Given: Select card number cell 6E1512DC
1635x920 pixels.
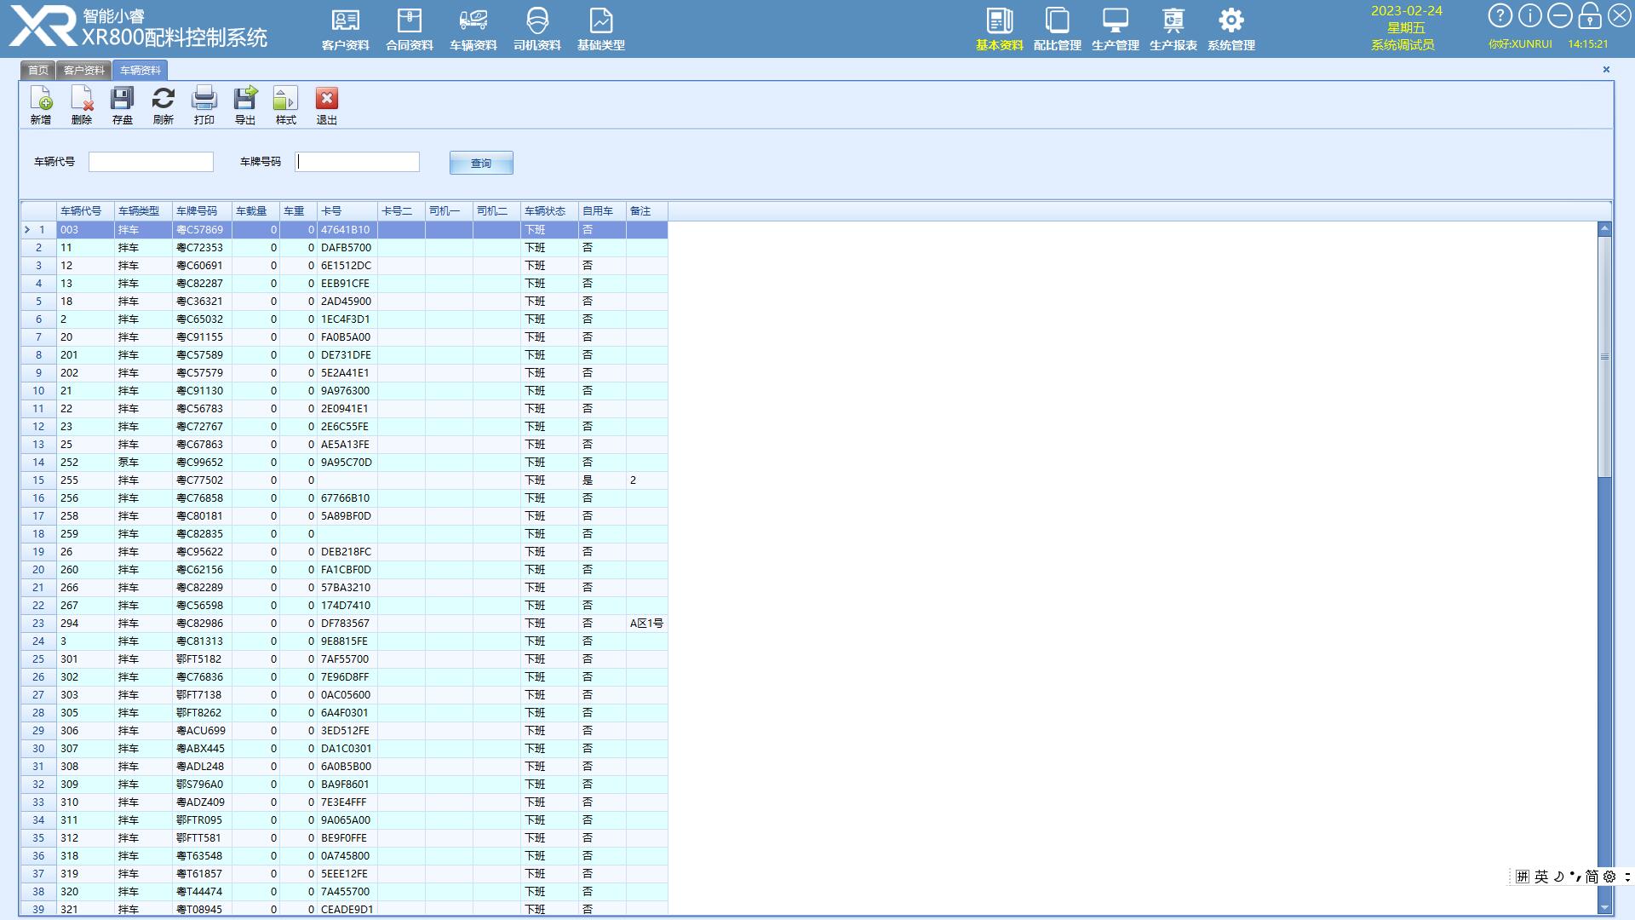Looking at the screenshot, I should pyautogui.click(x=347, y=266).
